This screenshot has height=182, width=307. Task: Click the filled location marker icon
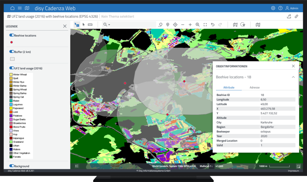168,25
